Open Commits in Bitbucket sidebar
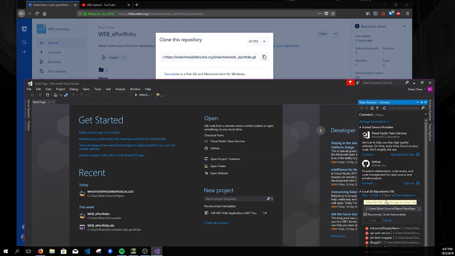 [54, 52]
